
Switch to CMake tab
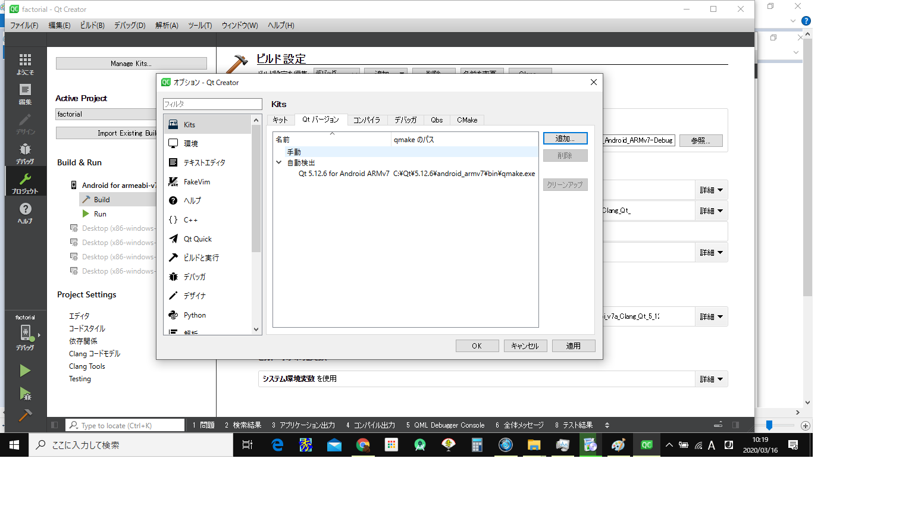coord(467,120)
